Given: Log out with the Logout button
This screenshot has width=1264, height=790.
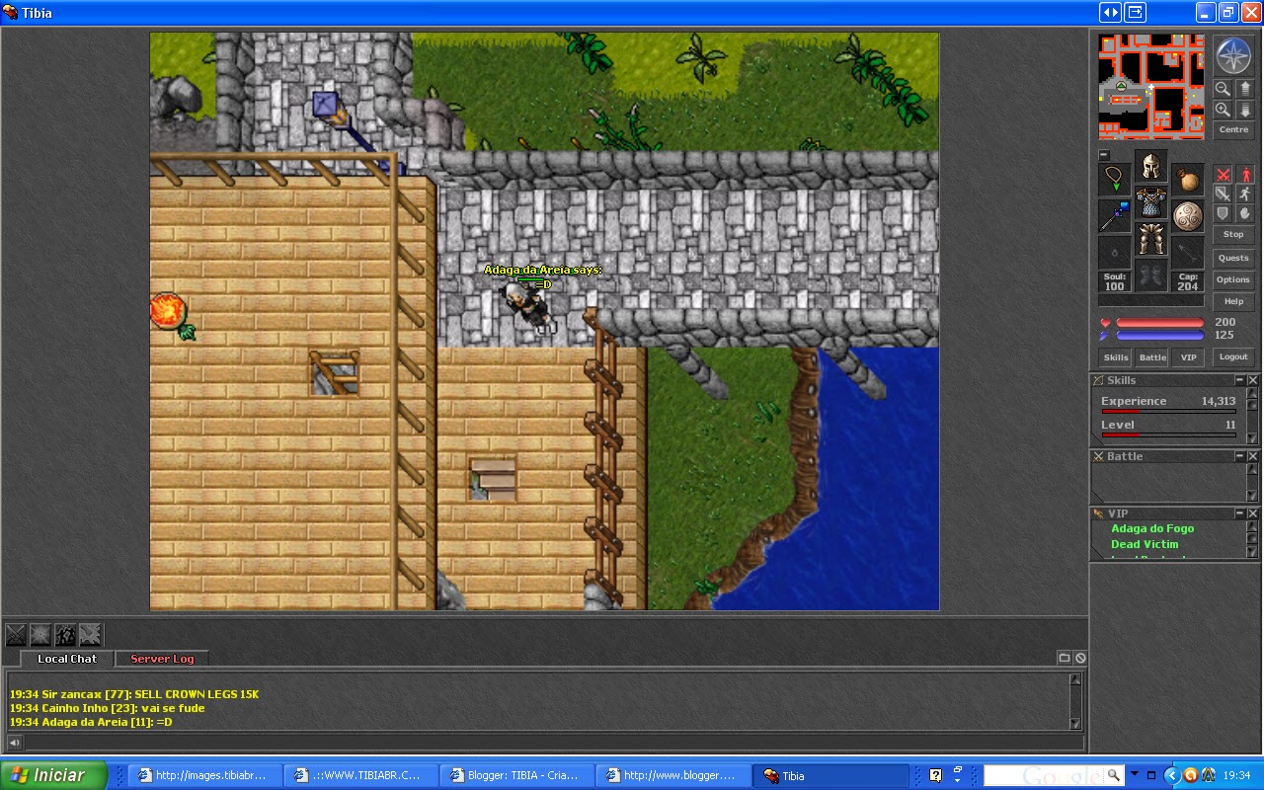Looking at the screenshot, I should point(1233,357).
